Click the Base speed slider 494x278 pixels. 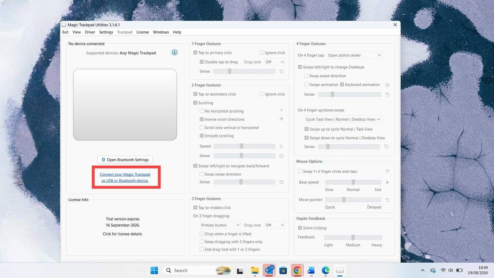pyautogui.click(x=353, y=182)
